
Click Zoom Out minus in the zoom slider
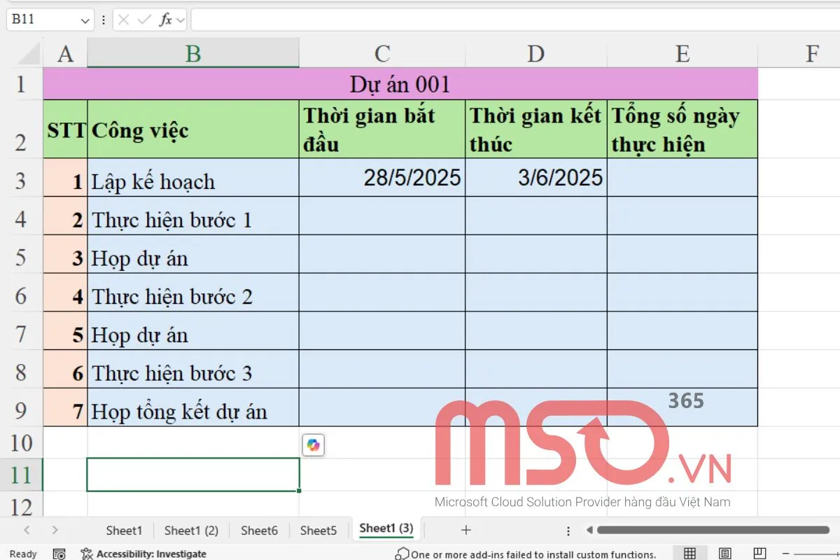[x=785, y=554]
